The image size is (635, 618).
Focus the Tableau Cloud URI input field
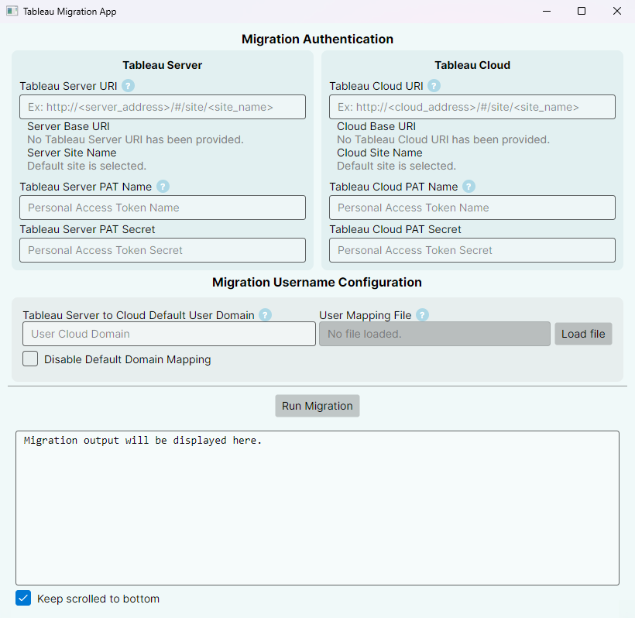(x=472, y=107)
